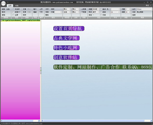Open the quick access dropdown beside the orb
The width and height of the screenshot is (153, 125).
(x=8, y=2)
